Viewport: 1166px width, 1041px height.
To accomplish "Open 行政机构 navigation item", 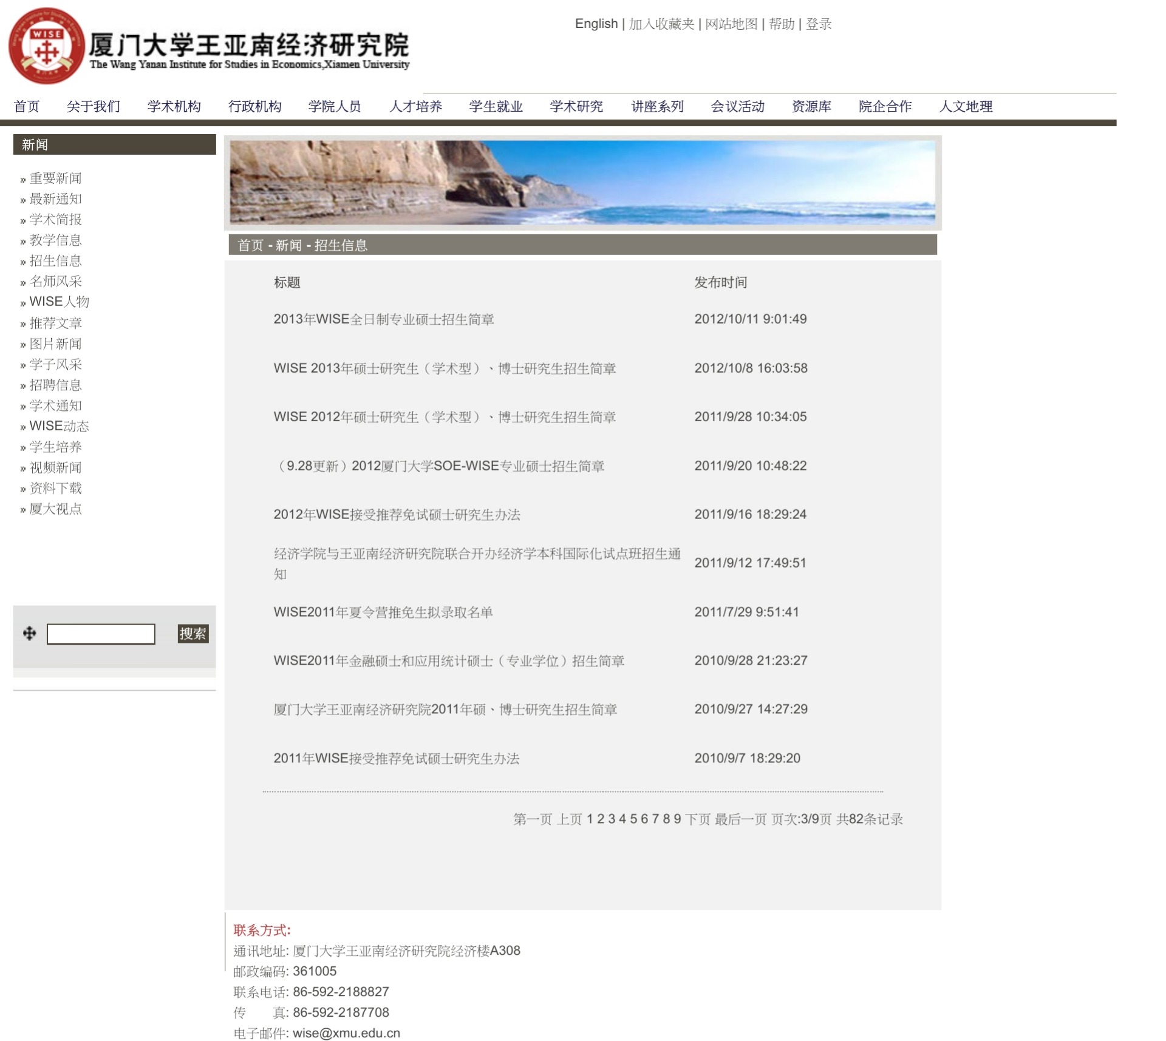I will pyautogui.click(x=255, y=106).
